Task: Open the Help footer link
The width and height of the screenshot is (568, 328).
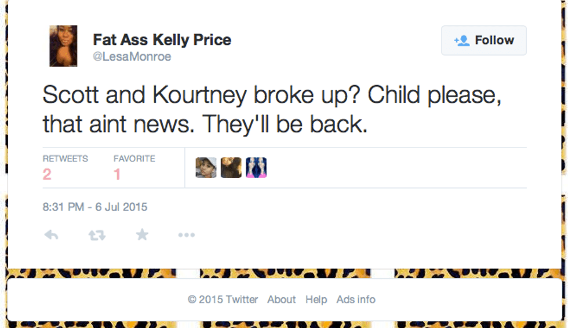Action: click(316, 300)
